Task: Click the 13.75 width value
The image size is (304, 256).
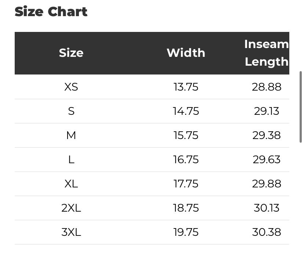Action: (186, 87)
